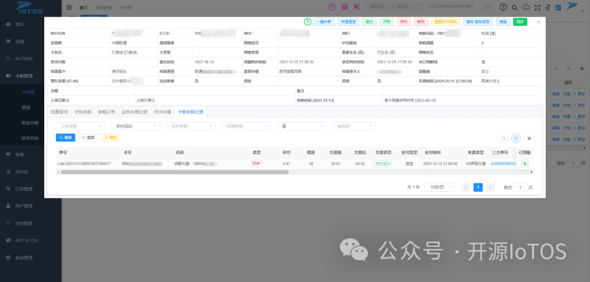Switch to the 套餐订单 tab

pyautogui.click(x=107, y=112)
